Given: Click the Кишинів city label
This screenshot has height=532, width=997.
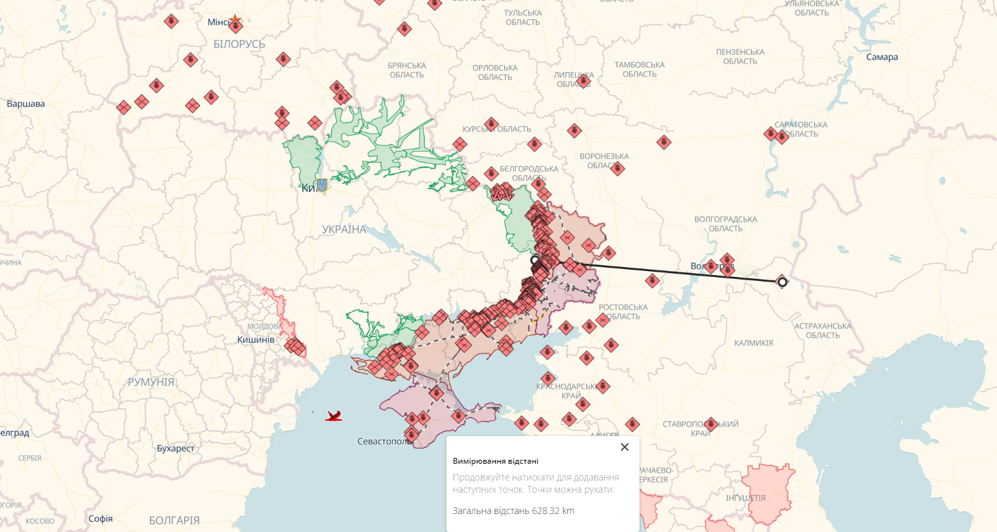Looking at the screenshot, I should point(256,339).
